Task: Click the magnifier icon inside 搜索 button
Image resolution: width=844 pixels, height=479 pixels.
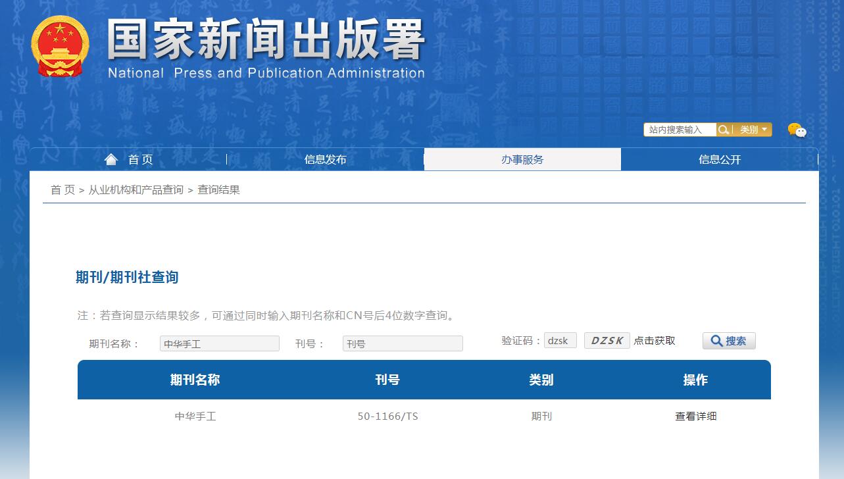Action: pos(717,340)
